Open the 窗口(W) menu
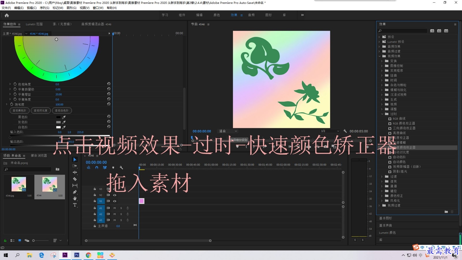Image resolution: width=462 pixels, height=260 pixels. pyautogui.click(x=98, y=8)
